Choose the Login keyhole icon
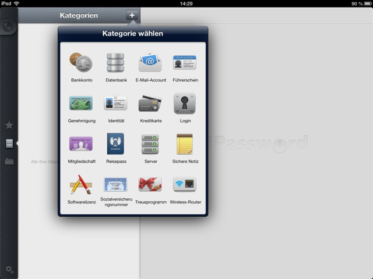Screen dimensions: 373x279 (185, 103)
